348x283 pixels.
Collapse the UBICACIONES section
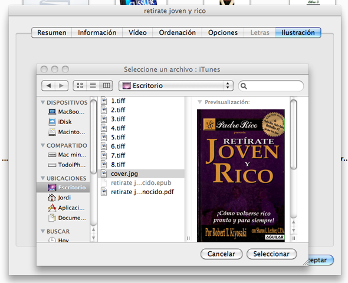click(43, 178)
